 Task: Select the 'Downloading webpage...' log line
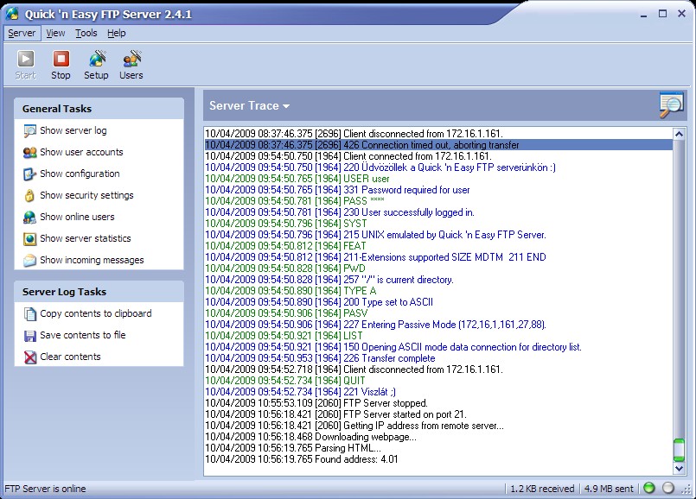[438, 437]
